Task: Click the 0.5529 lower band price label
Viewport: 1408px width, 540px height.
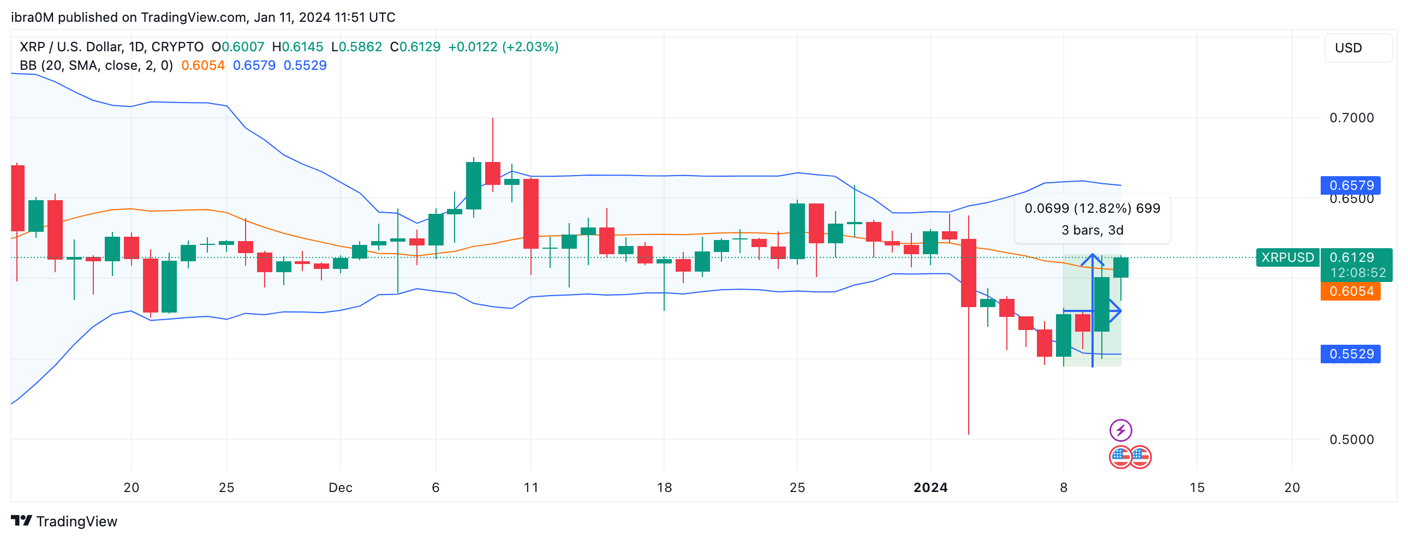Action: click(x=1351, y=354)
